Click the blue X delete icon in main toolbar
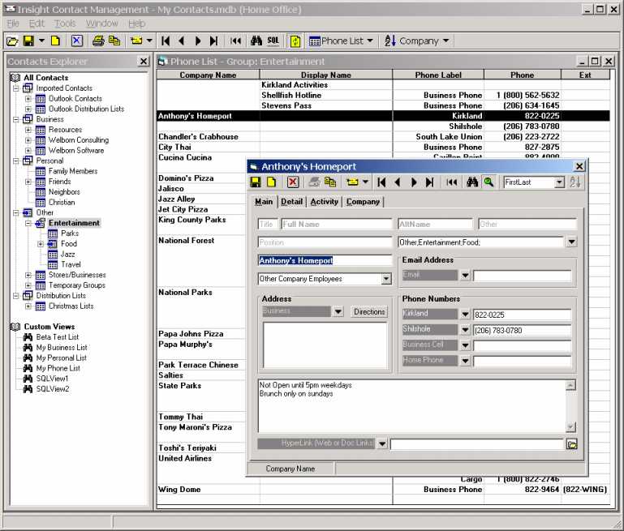This screenshot has height=531, width=624. pyautogui.click(x=77, y=41)
